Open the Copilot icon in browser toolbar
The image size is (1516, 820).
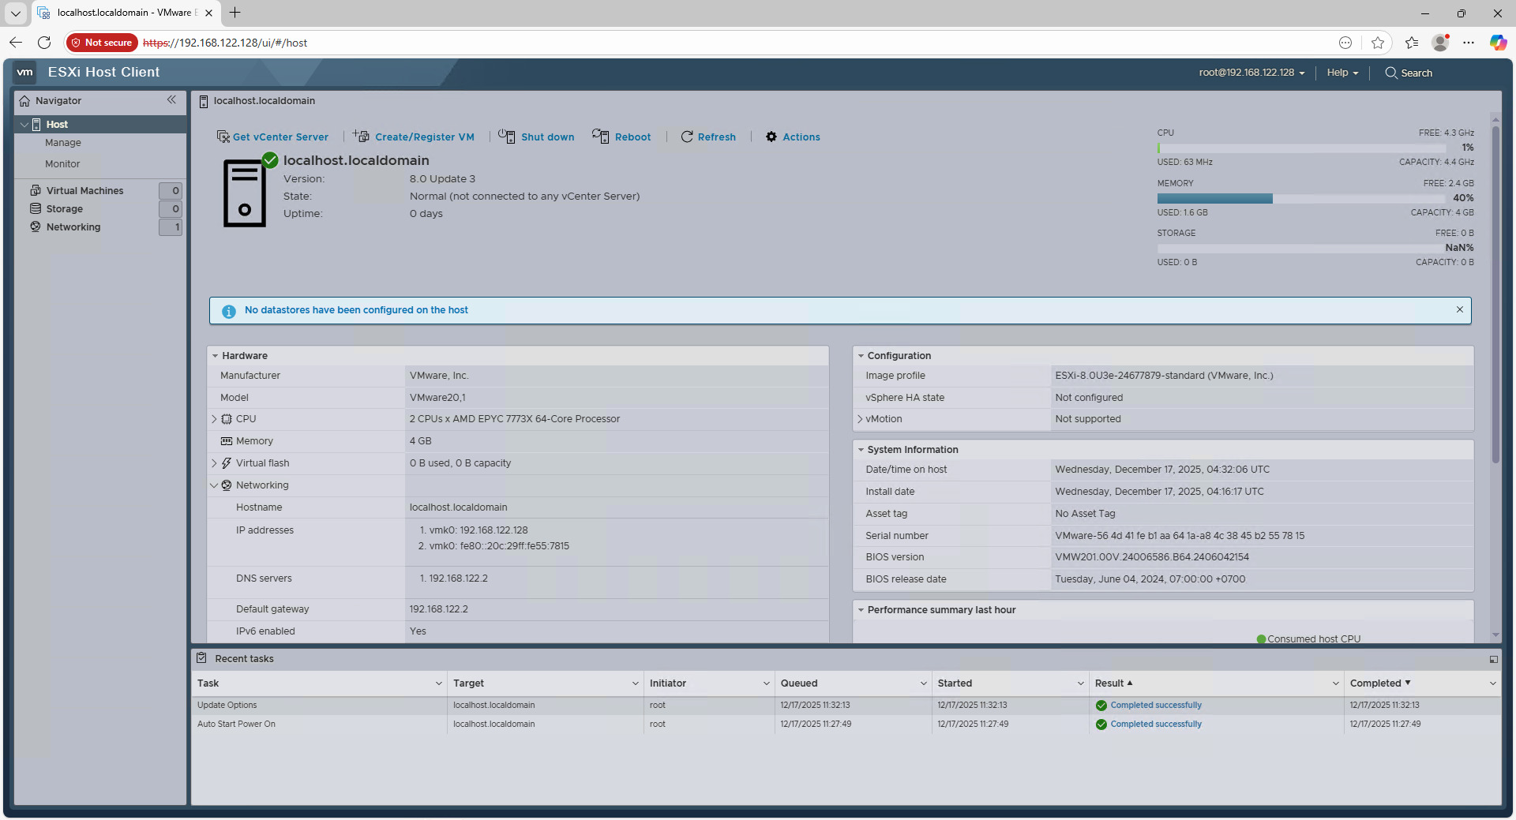click(1498, 43)
